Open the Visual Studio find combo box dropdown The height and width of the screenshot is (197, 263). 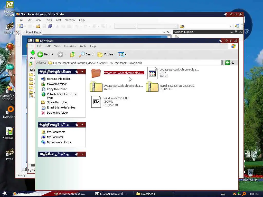pos(231,26)
